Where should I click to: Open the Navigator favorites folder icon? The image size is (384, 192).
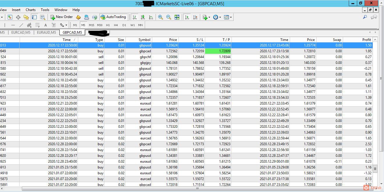click(x=26, y=17)
